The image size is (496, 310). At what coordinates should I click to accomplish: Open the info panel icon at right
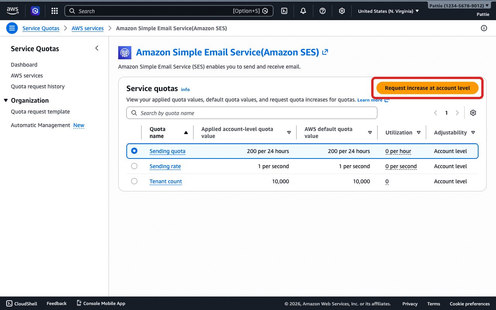click(484, 28)
